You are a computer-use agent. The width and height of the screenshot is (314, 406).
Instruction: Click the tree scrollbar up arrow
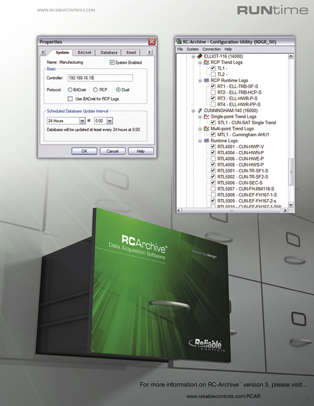pyautogui.click(x=291, y=56)
